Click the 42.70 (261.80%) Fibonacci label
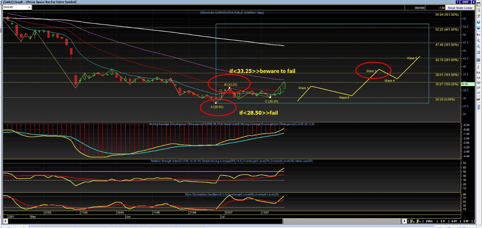482x228 pixels. [x=447, y=60]
